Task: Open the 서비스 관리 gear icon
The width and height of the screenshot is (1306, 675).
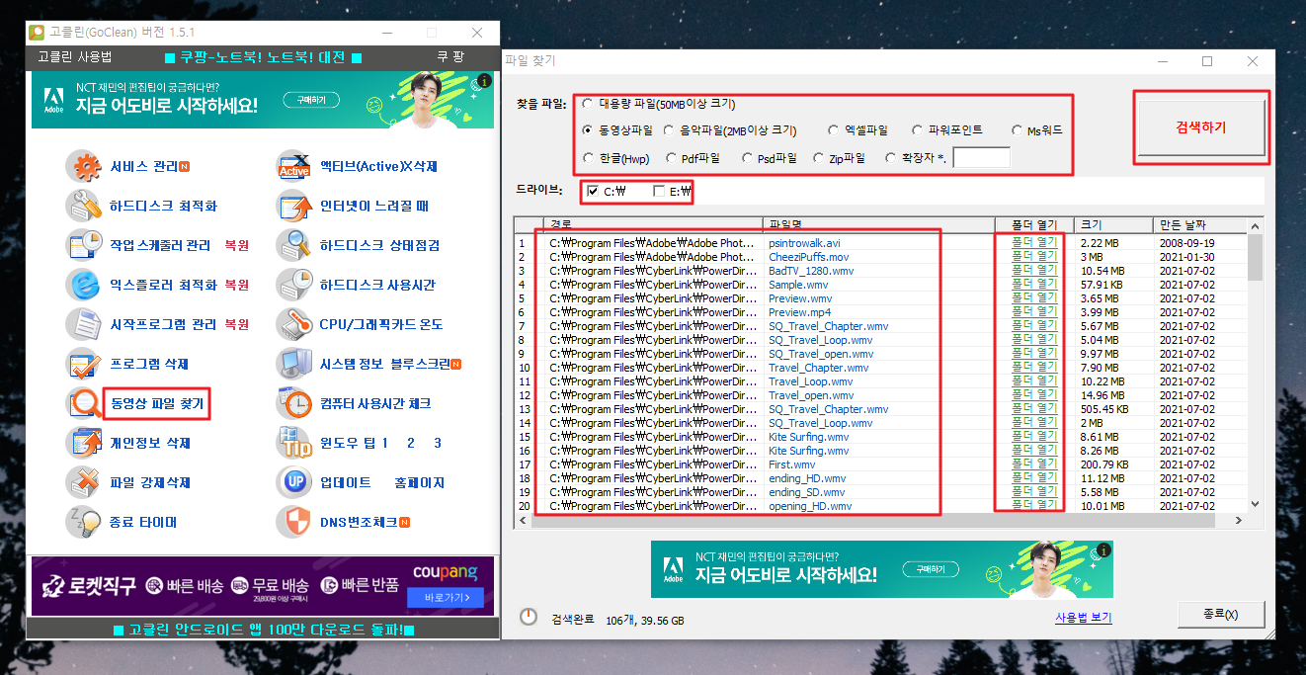Action: (86, 167)
